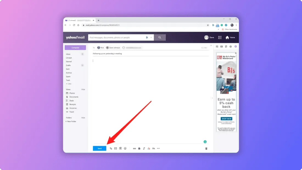Open the text color picker icon

tap(149, 148)
